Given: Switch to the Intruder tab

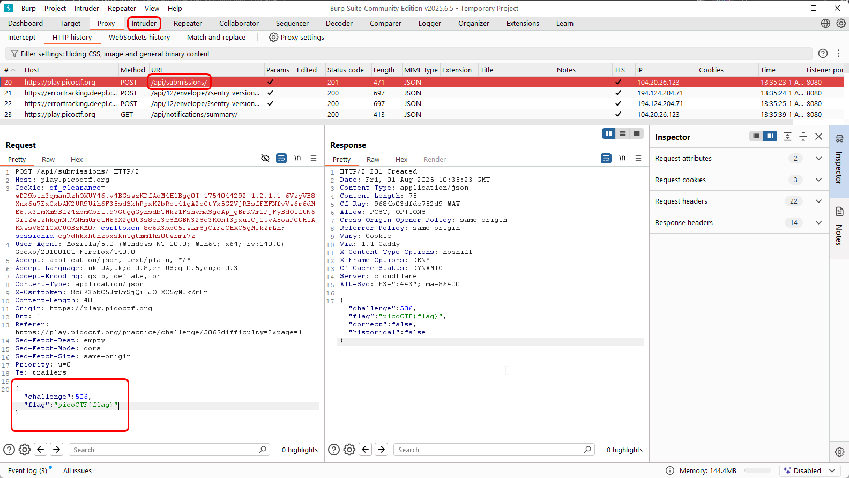Looking at the screenshot, I should [x=144, y=24].
